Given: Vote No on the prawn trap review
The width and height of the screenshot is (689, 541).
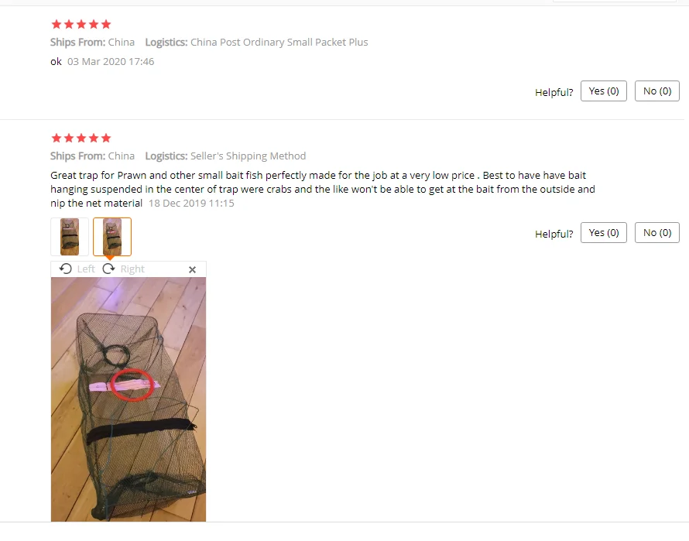Looking at the screenshot, I should coord(657,232).
